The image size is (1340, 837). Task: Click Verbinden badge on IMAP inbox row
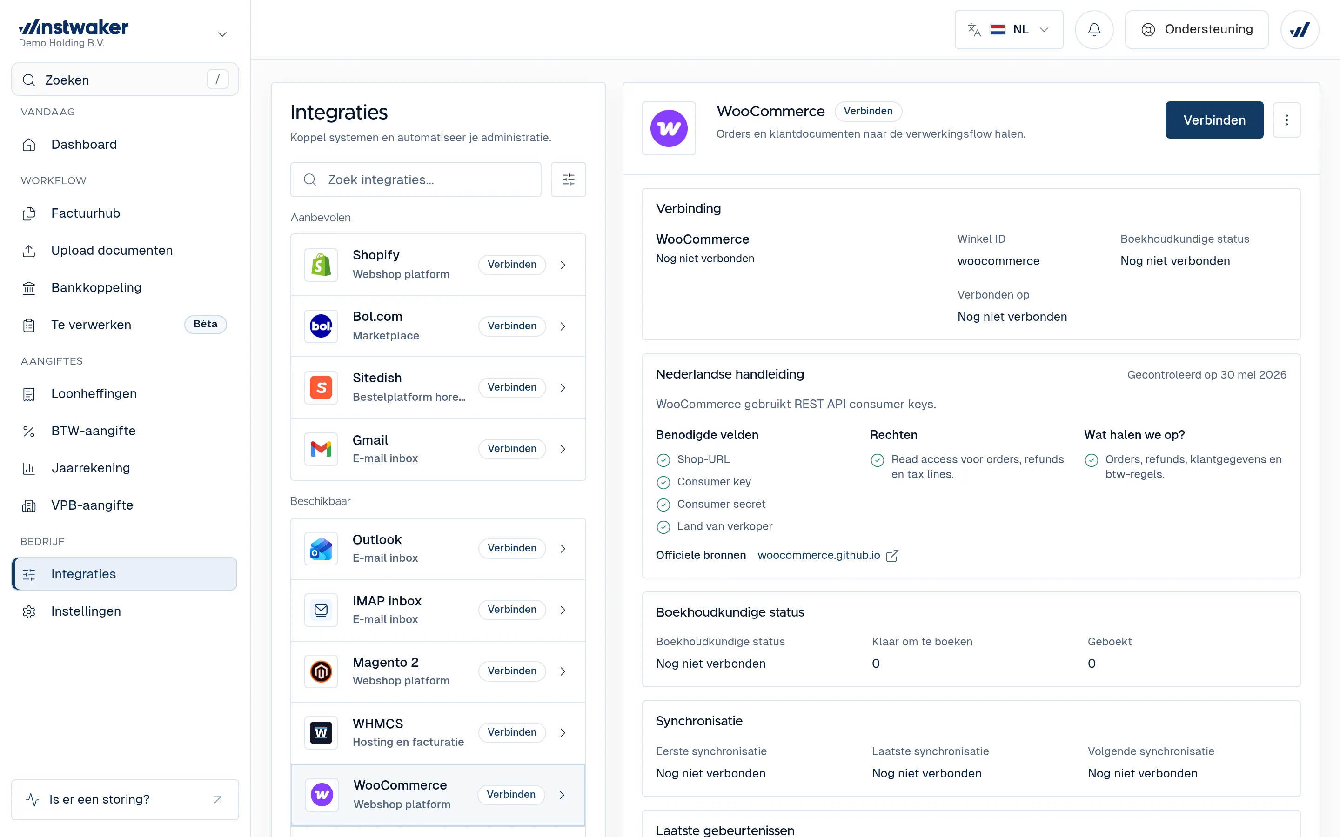pyautogui.click(x=512, y=610)
